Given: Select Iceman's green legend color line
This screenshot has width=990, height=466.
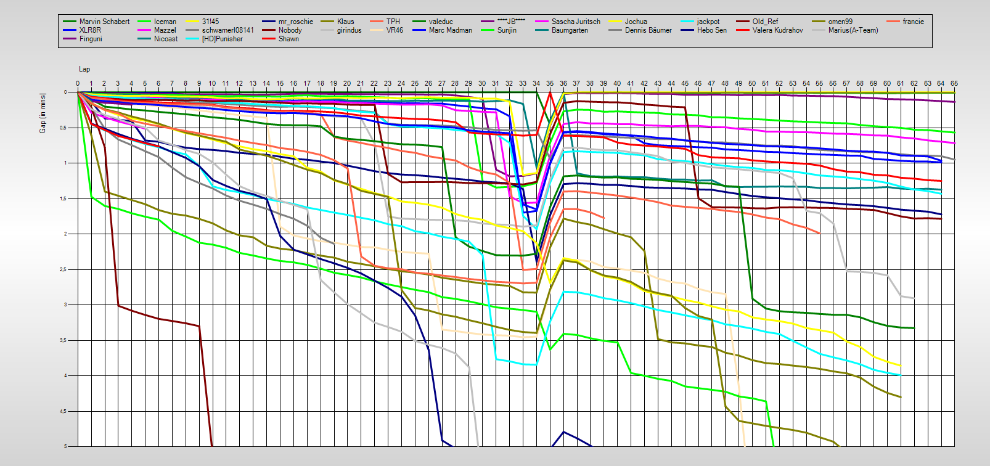Looking at the screenshot, I should point(145,22).
